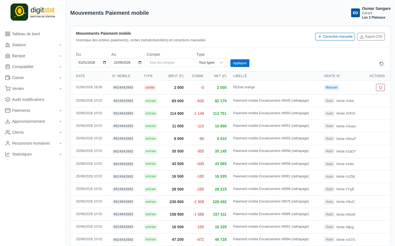
Task: Click the Clients people icon
Action: [8, 132]
